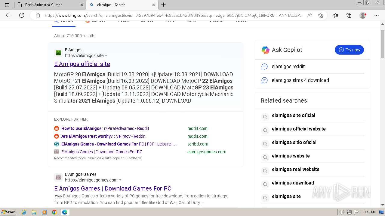This screenshot has width=385, height=216.
Task: Open the Favorites list icon
Action: (336, 15)
